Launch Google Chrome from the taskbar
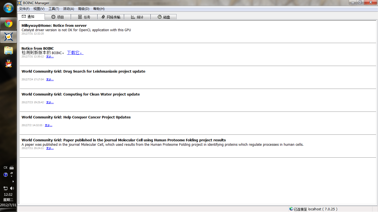This screenshot has width=378, height=212. 8,24
